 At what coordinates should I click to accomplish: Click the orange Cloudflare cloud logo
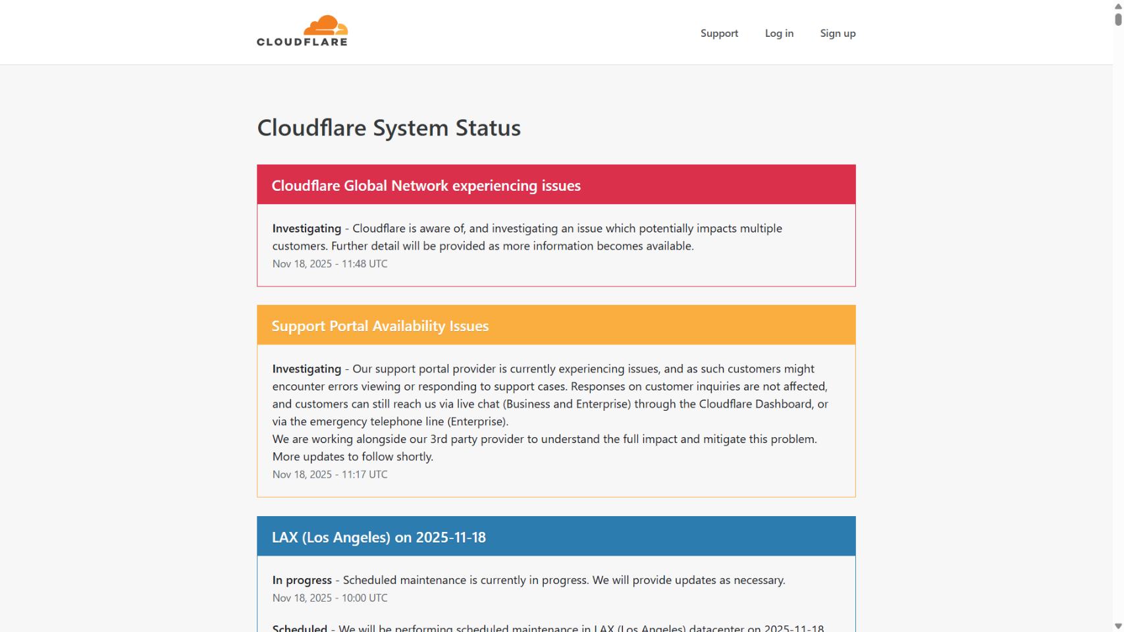325,25
